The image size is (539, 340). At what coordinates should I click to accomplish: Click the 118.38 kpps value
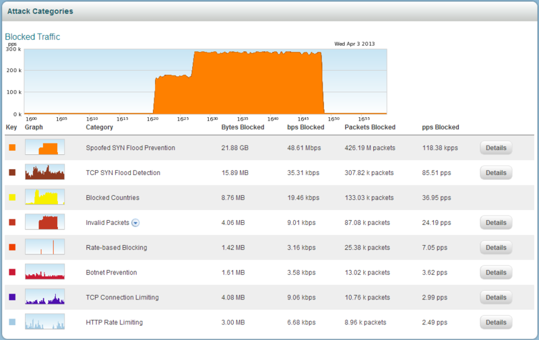click(x=440, y=148)
